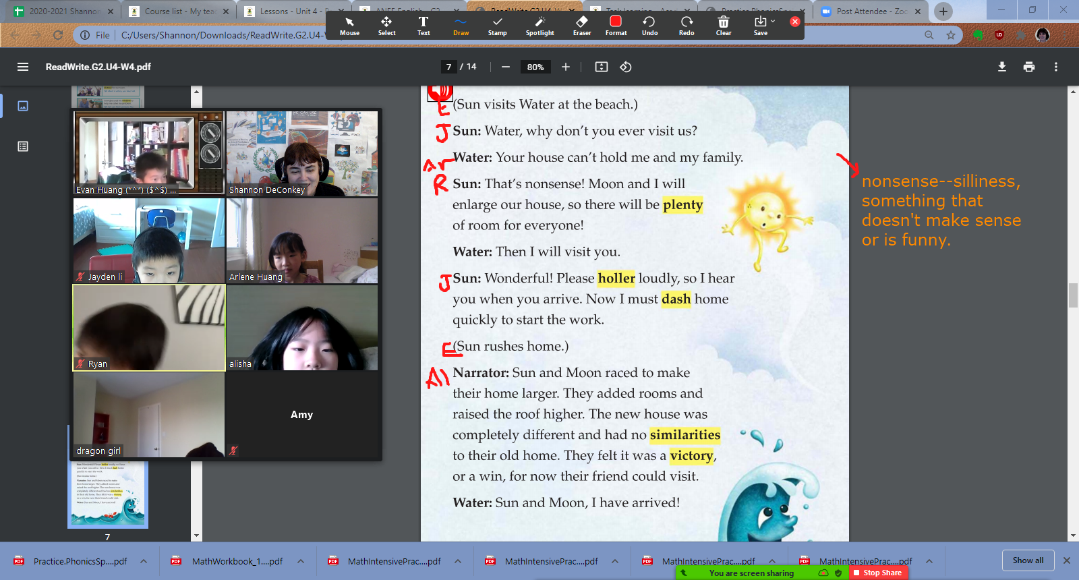
Task: Click the thumbnail panel scroll-down arrow
Action: (196, 536)
